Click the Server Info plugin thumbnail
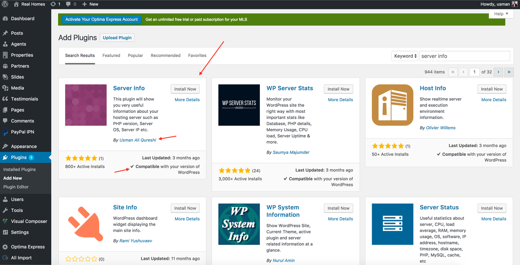This screenshot has width=520, height=265. 86,105
